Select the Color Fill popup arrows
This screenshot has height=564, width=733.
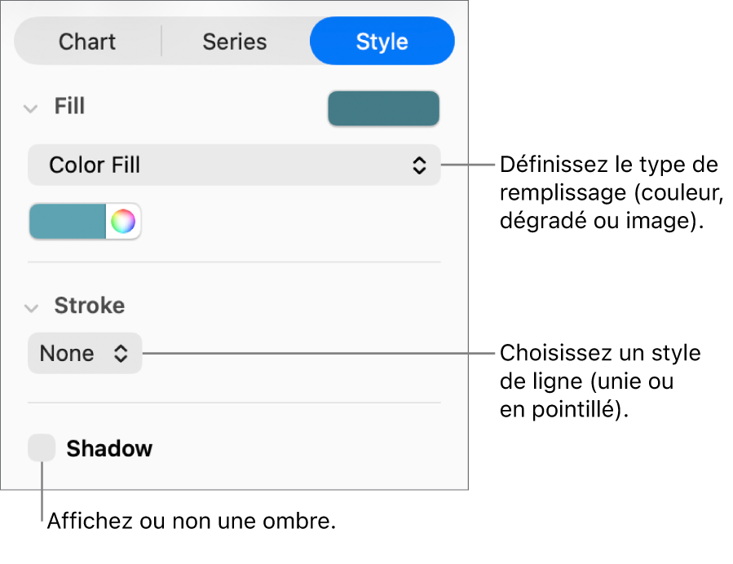coord(419,165)
